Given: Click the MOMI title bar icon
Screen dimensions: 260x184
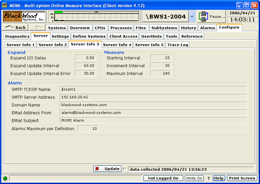Looking at the screenshot, I should [5, 6].
